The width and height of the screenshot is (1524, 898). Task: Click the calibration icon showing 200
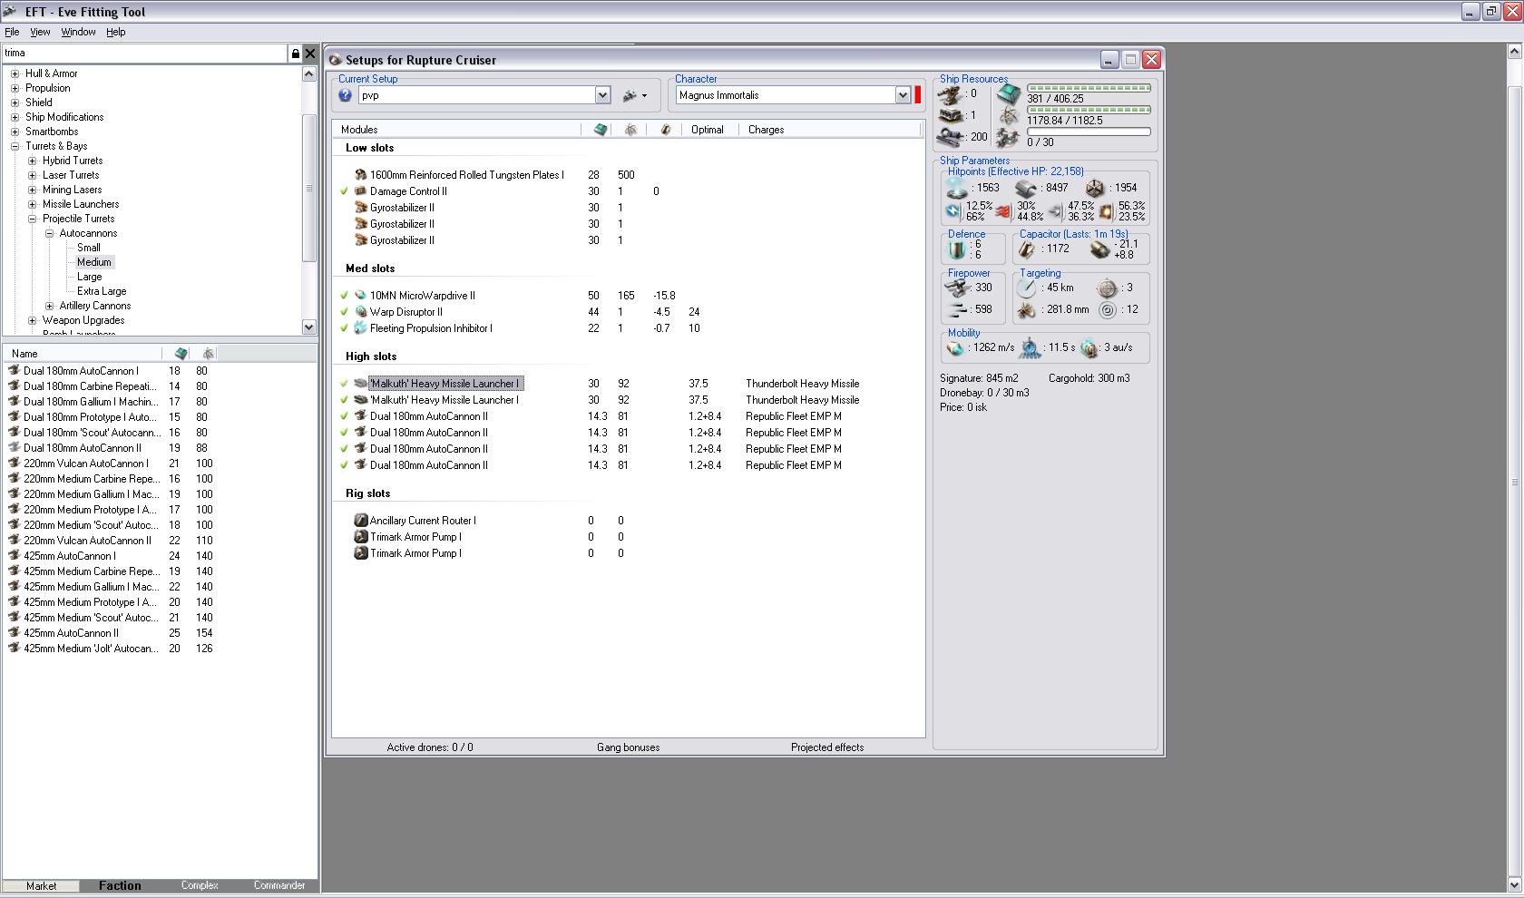point(951,138)
